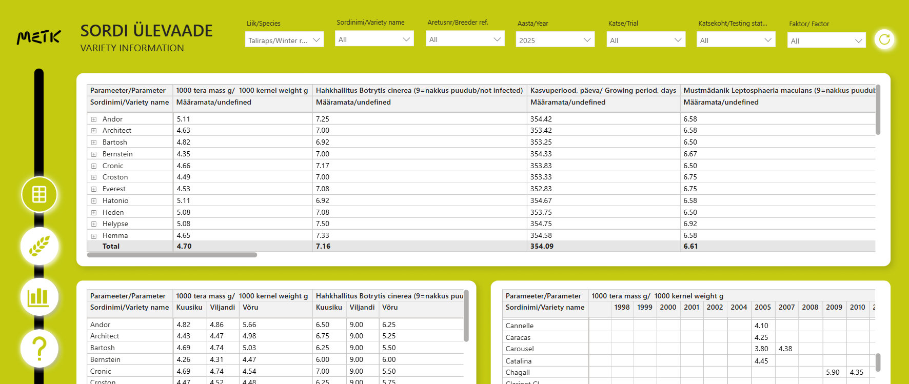Screen dimensions: 909x384
Task: Open the Katse/Trial dropdown
Action: point(646,40)
